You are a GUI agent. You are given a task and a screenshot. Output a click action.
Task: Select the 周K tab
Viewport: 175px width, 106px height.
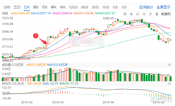coord(36,7)
